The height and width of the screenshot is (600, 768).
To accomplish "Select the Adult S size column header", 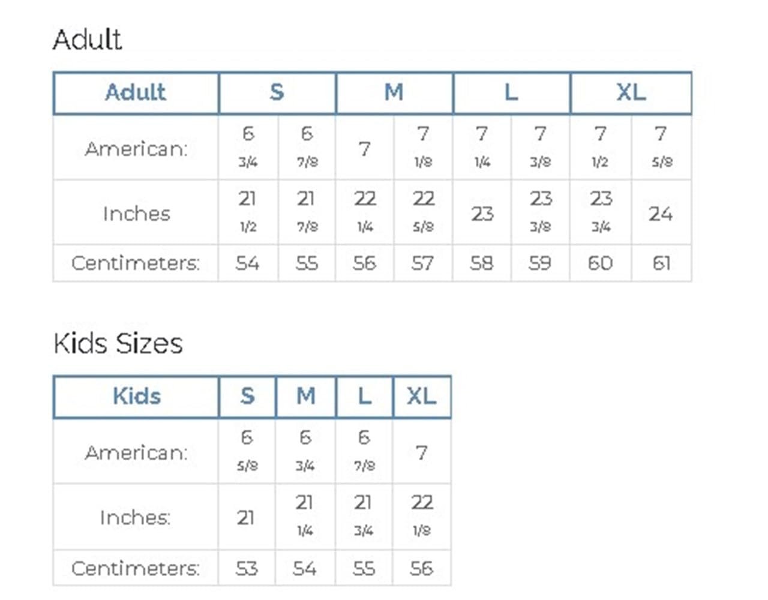I will pos(277,93).
